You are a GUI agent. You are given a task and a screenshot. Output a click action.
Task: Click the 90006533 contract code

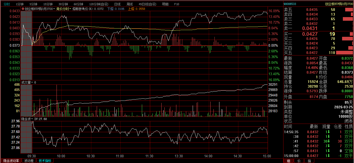(x=290, y=4)
